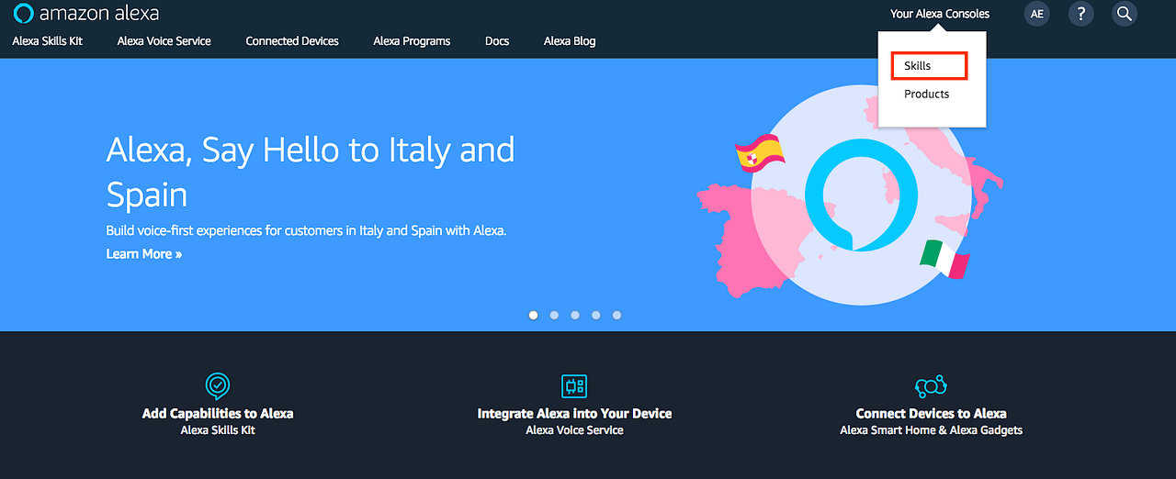This screenshot has height=479, width=1176.
Task: Select Products from the consoles menu
Action: 926,95
